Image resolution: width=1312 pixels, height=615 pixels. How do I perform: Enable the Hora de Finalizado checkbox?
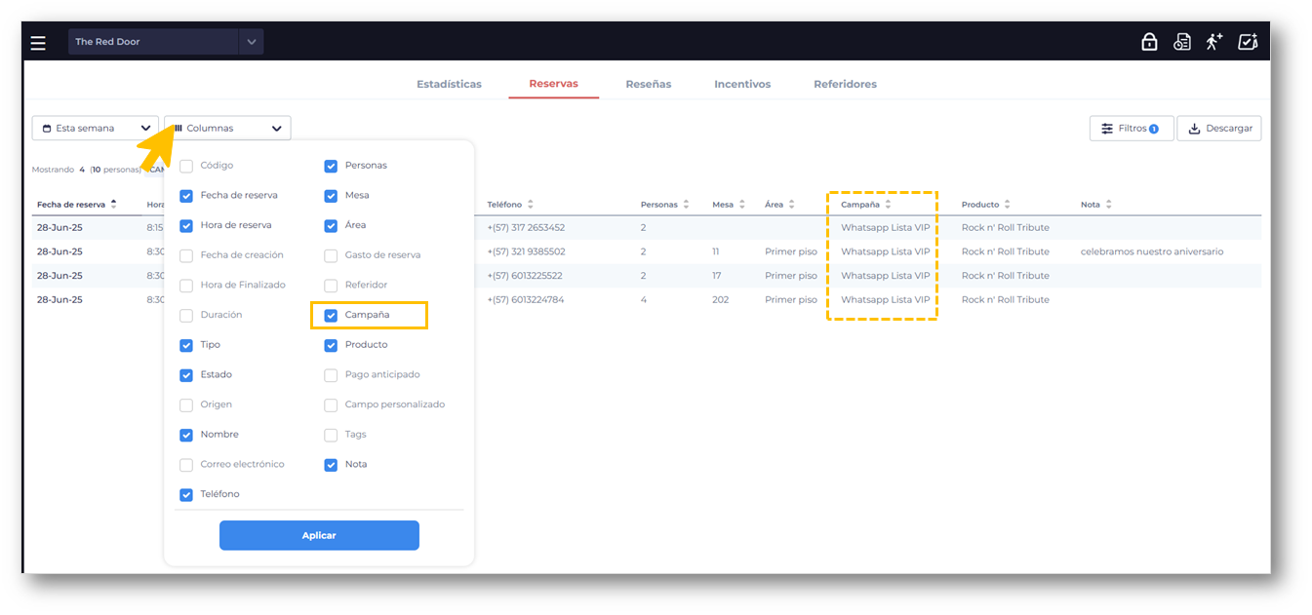(x=186, y=286)
